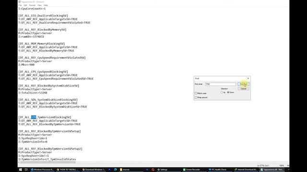The height and width of the screenshot is (172, 307).
Task: Close the Find dialog with X
Action: pos(248,78)
